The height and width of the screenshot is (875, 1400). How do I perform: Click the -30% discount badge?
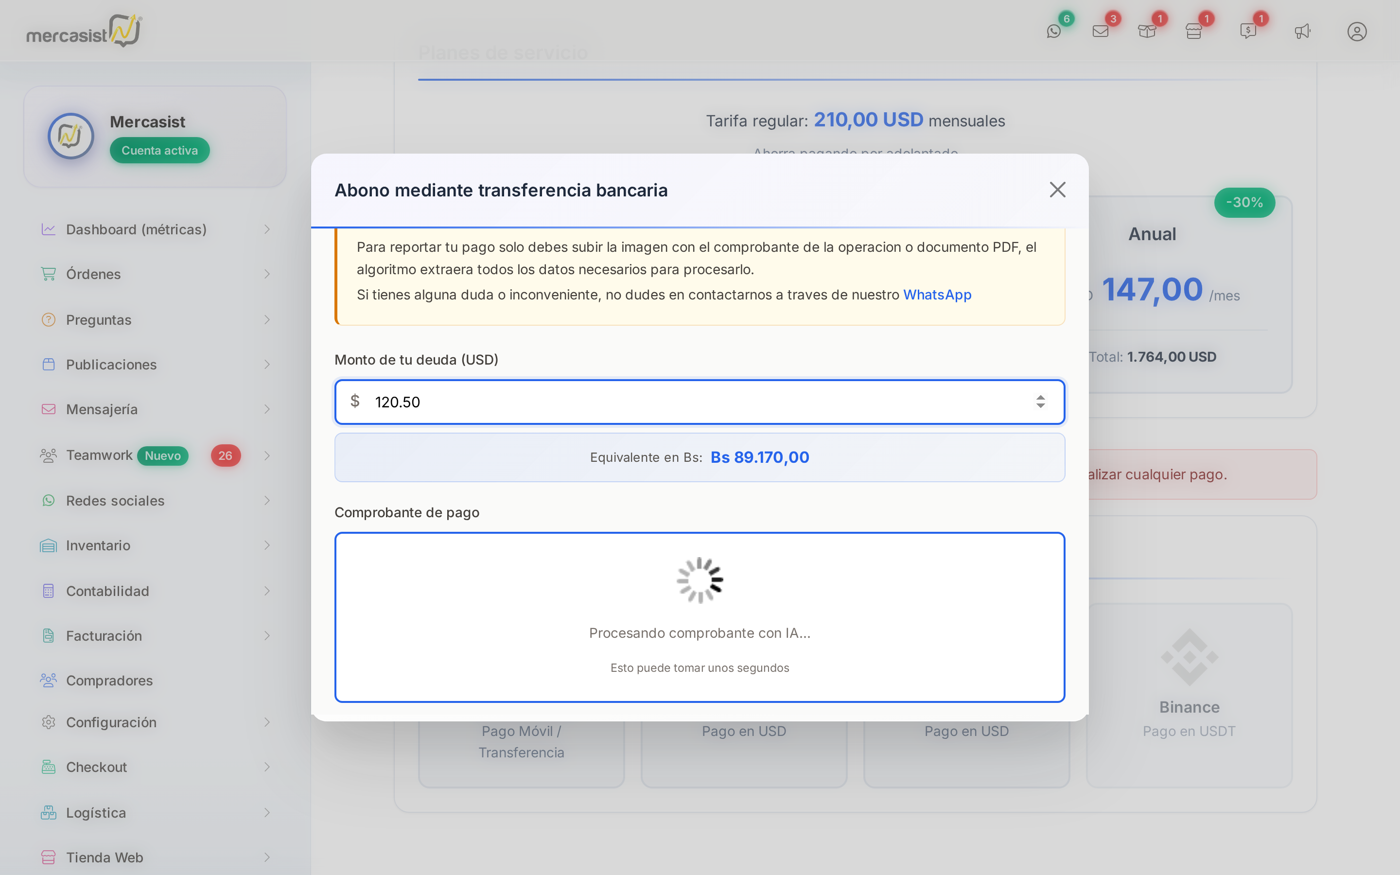1244,203
